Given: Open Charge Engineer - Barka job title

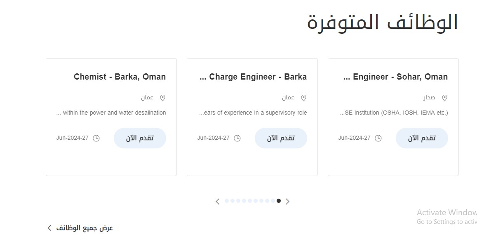Looking at the screenshot, I should point(253,77).
